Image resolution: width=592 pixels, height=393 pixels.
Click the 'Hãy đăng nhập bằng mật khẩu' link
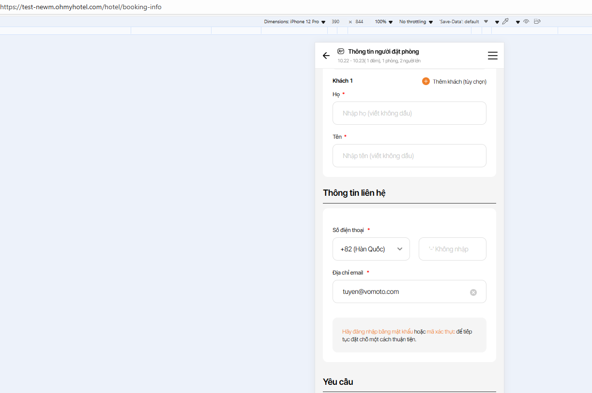tap(378, 332)
